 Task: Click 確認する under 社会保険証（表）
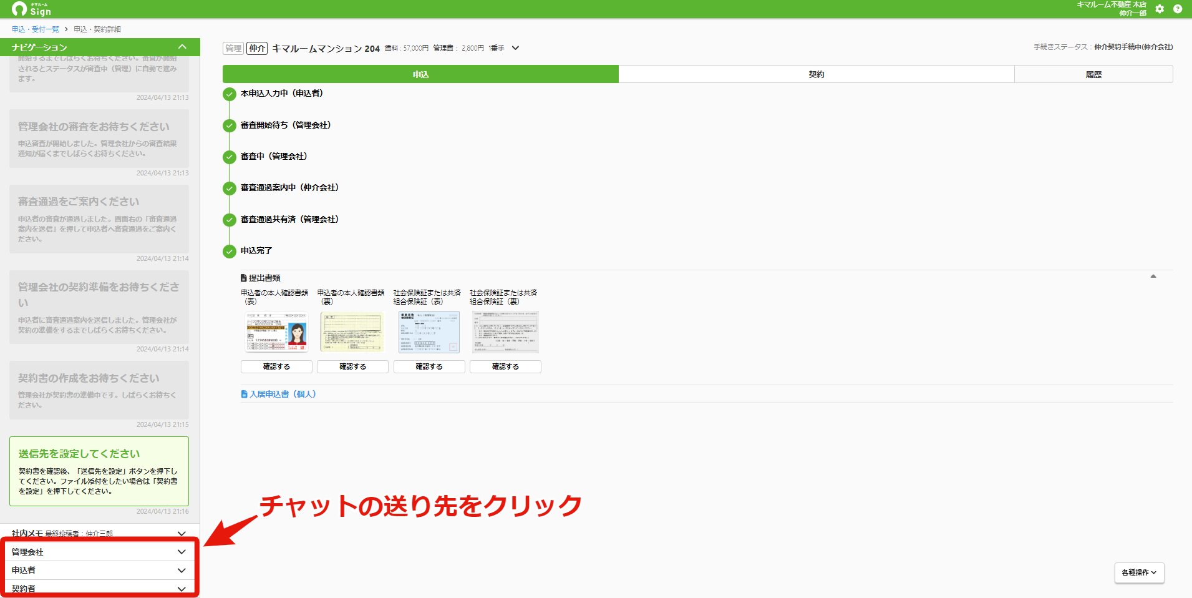[429, 367]
